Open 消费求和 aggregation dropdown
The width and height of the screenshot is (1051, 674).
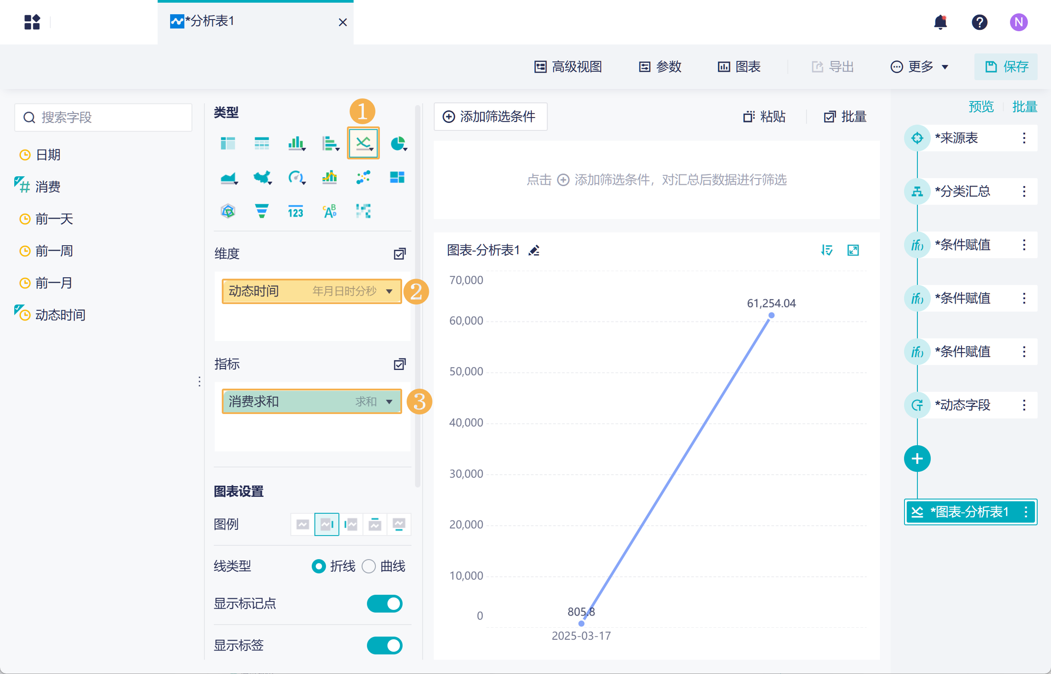pyautogui.click(x=389, y=402)
